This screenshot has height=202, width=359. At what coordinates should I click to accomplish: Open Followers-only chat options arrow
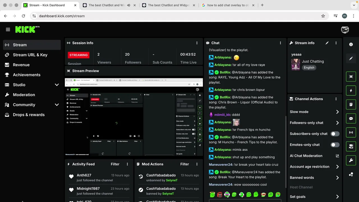(337, 123)
